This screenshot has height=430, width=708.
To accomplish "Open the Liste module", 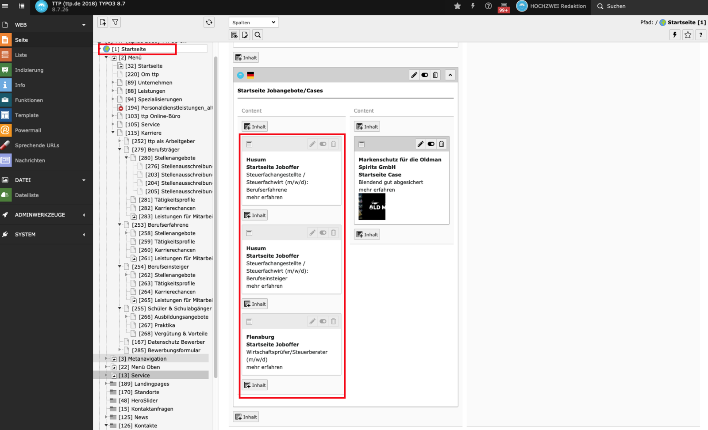I will (21, 55).
